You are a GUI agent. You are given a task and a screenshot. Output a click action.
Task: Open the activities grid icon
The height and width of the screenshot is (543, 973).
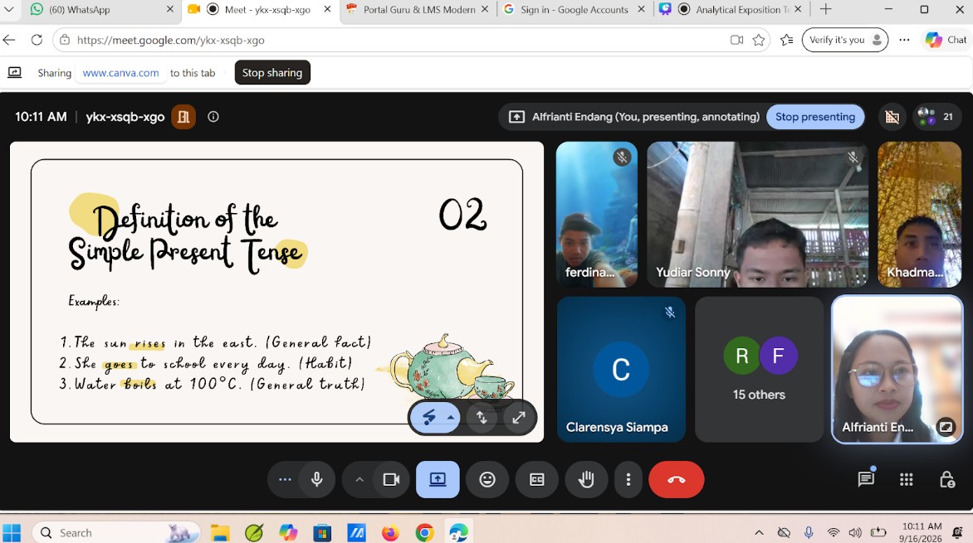[x=906, y=479]
